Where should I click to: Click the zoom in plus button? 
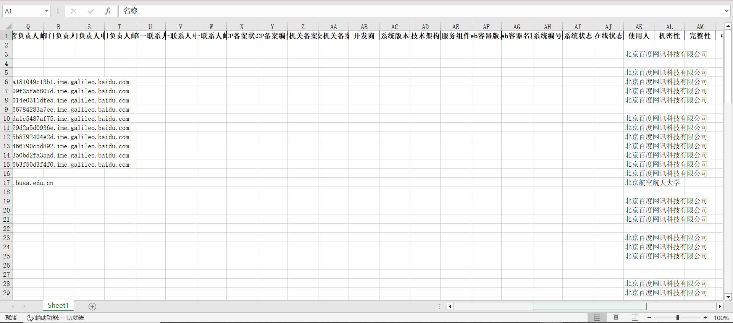[705, 318]
